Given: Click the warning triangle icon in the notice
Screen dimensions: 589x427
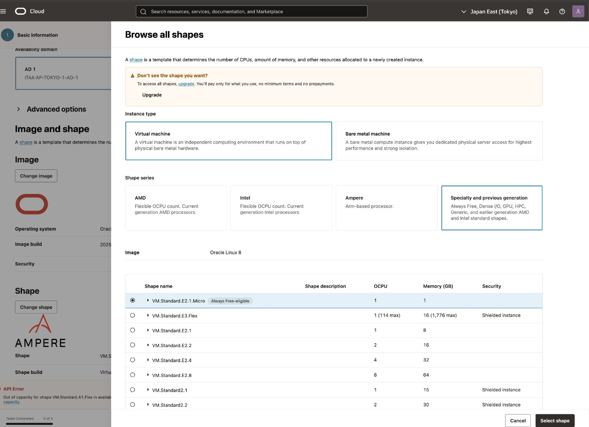Looking at the screenshot, I should click(133, 76).
